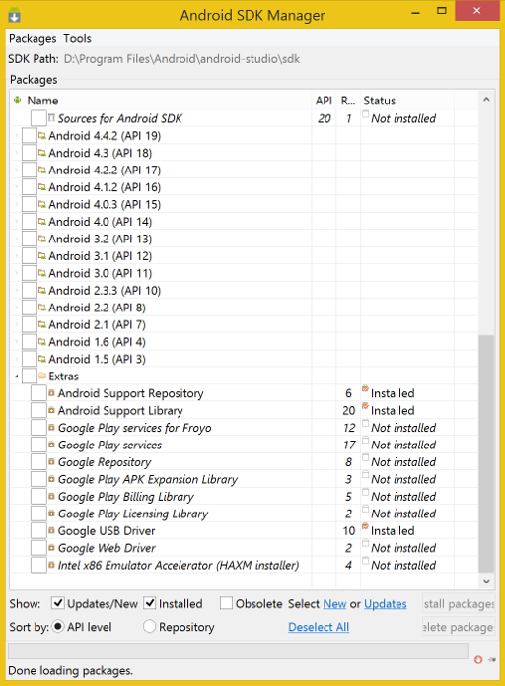Expand the Android 4.4.2 (API 19) tree node
The image size is (505, 686).
click(x=16, y=136)
